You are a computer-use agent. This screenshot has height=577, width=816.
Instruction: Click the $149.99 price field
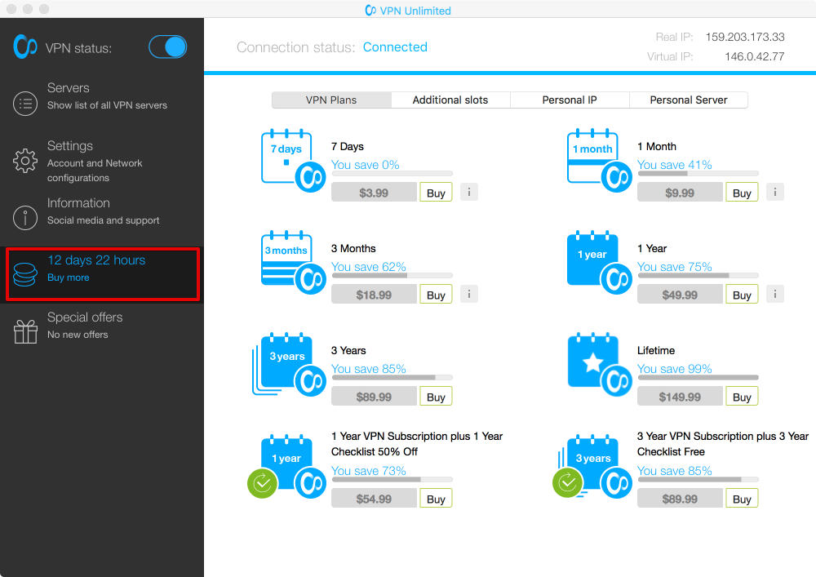click(681, 397)
